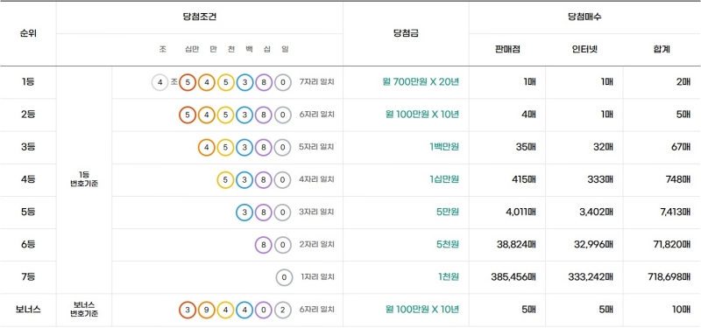Screen dimensions: 701x328
Task: Click 월 100만원 X 10년 in the 2등 row
Action: tap(422, 115)
